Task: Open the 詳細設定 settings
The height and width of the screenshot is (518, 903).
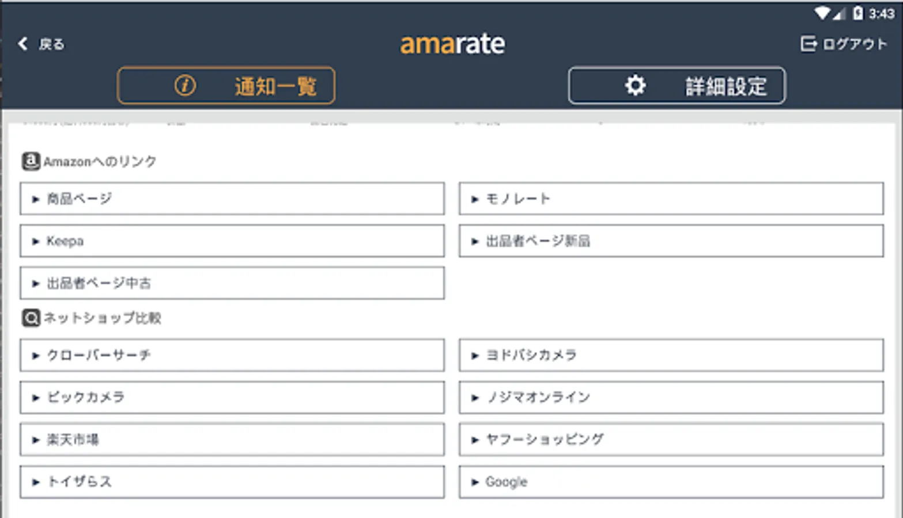Action: [x=676, y=85]
